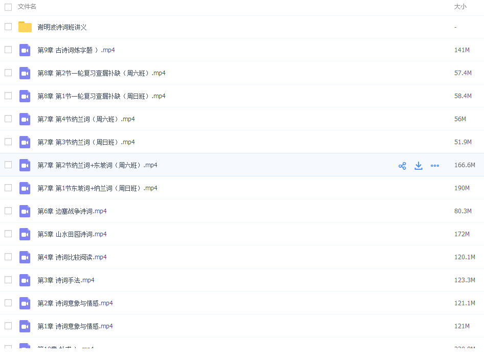Select checkbox for 第7章 第4节纳兰词
This screenshot has width=484, height=360.
(x=8, y=119)
